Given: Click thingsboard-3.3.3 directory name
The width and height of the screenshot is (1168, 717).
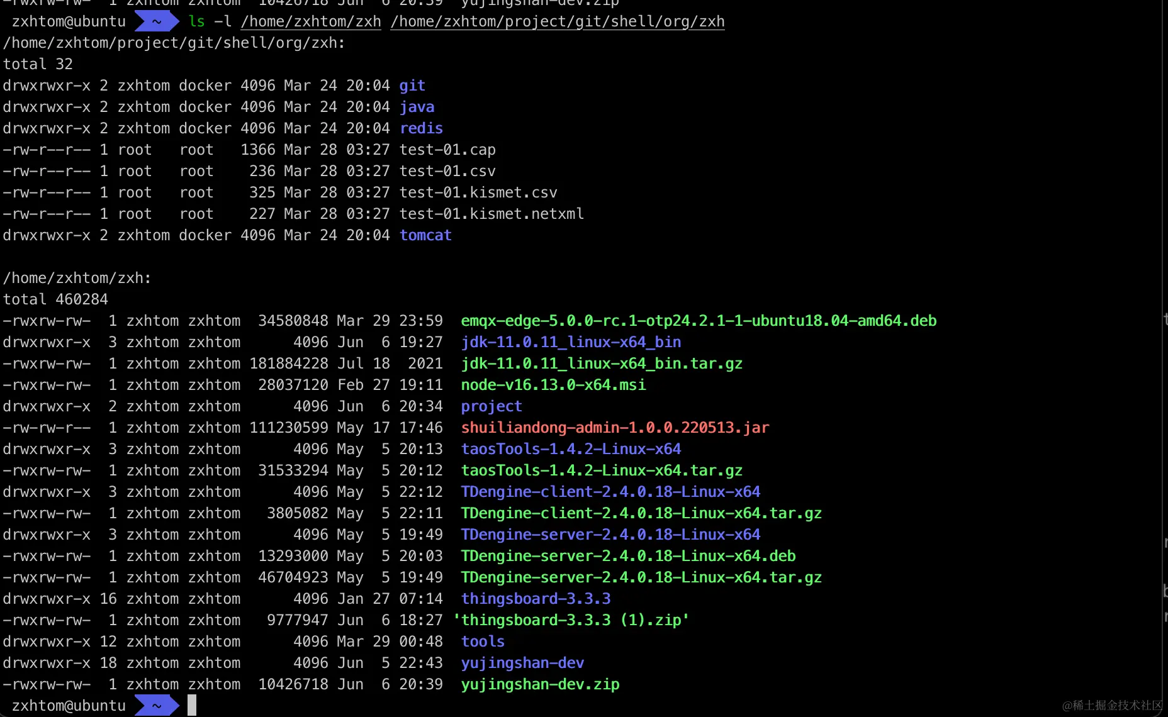Looking at the screenshot, I should tap(536, 599).
